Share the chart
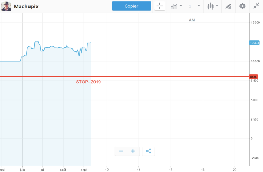Screen dimensions: 263x172 (149, 151)
